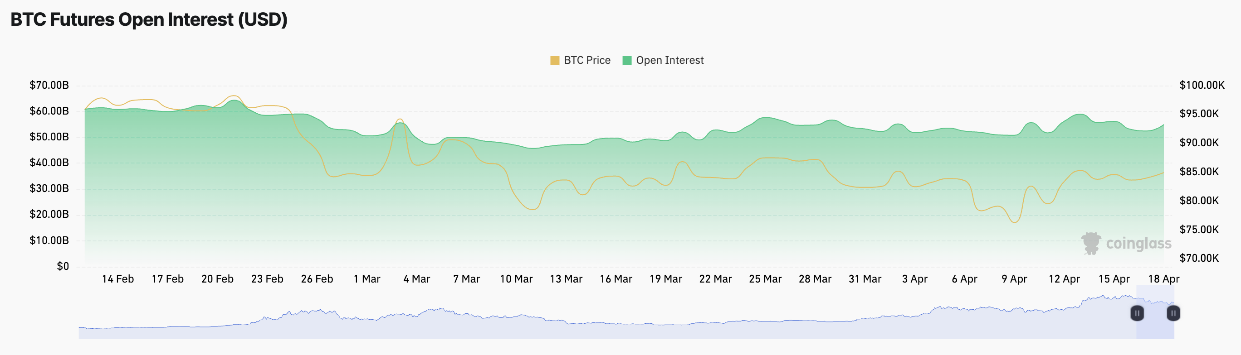Viewport: 1241px width, 355px height.
Task: Click the 18 Apr date label
Action: click(1163, 279)
